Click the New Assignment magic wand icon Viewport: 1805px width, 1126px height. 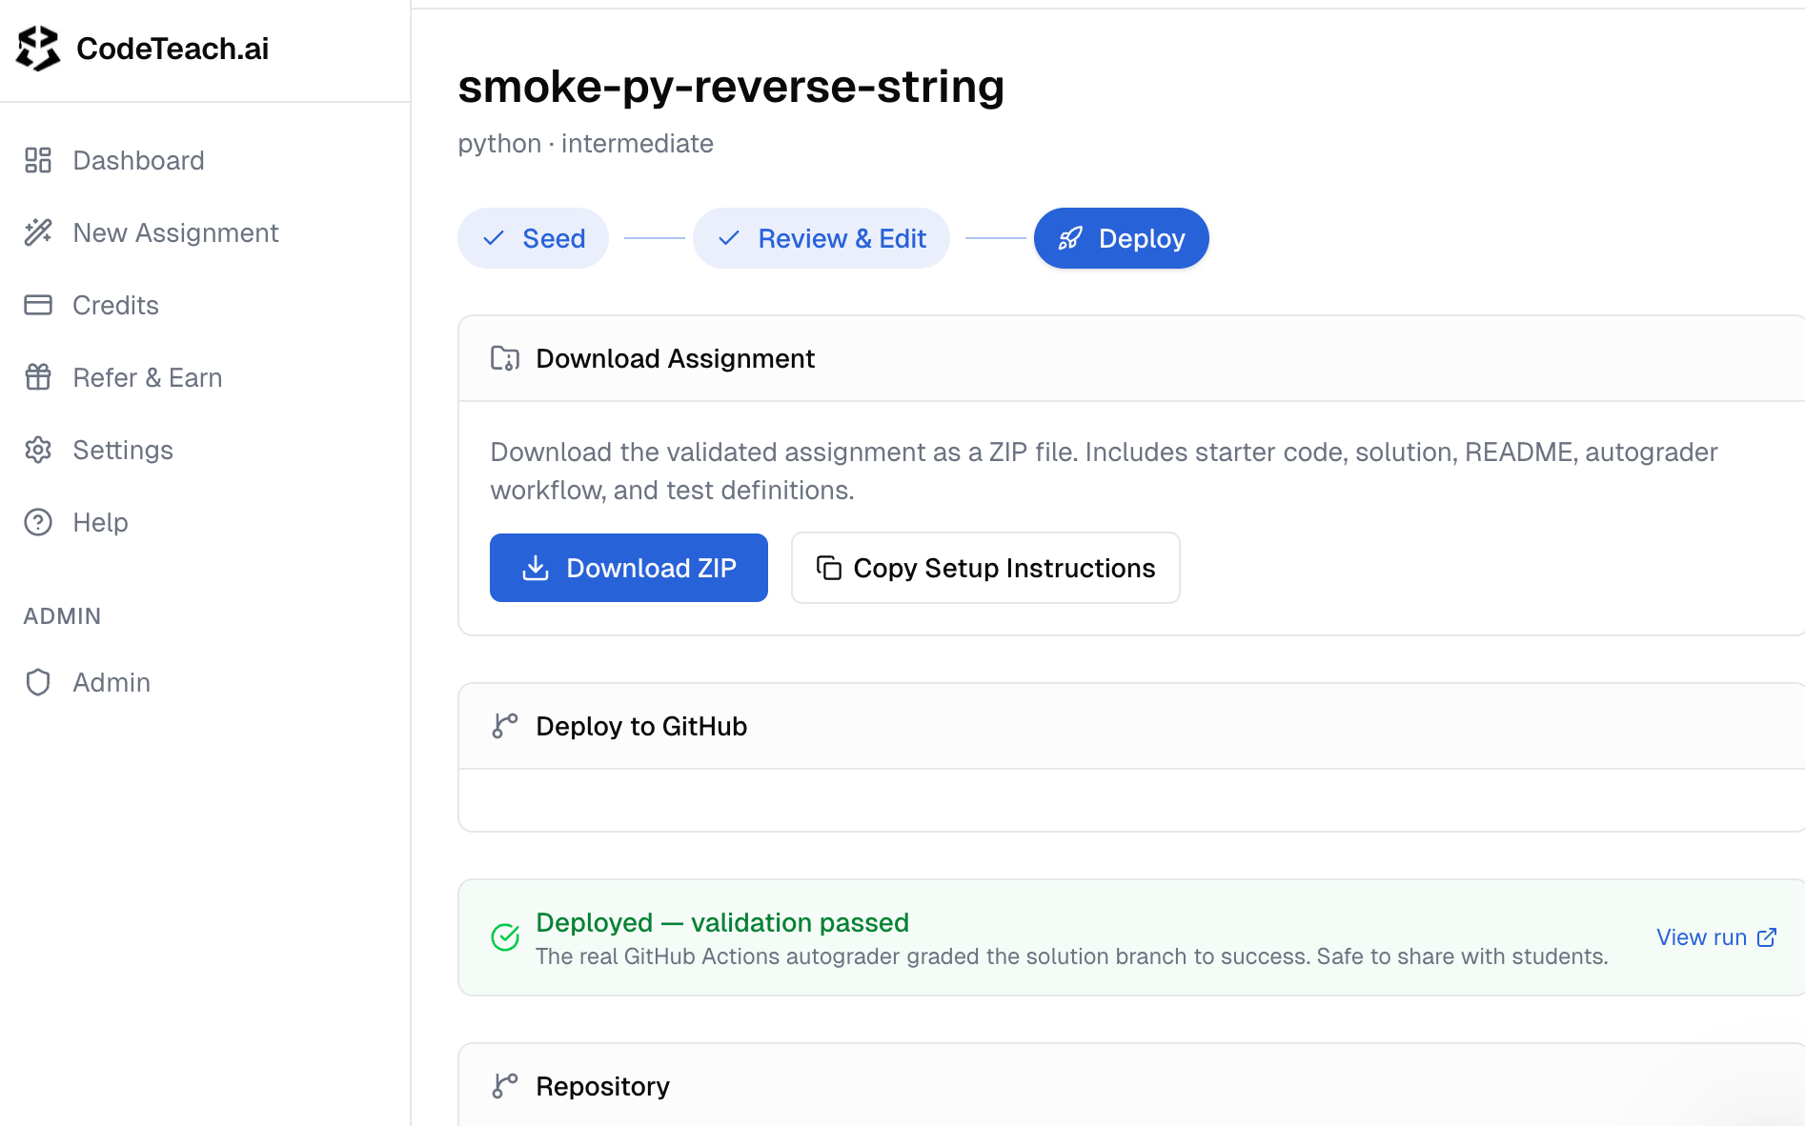pyautogui.click(x=38, y=232)
